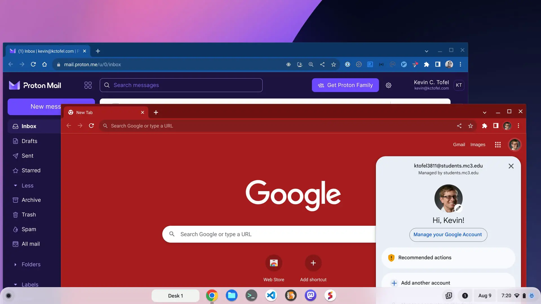Open tab search dropdown in red Chrome window
The image size is (541, 304).
[484, 112]
